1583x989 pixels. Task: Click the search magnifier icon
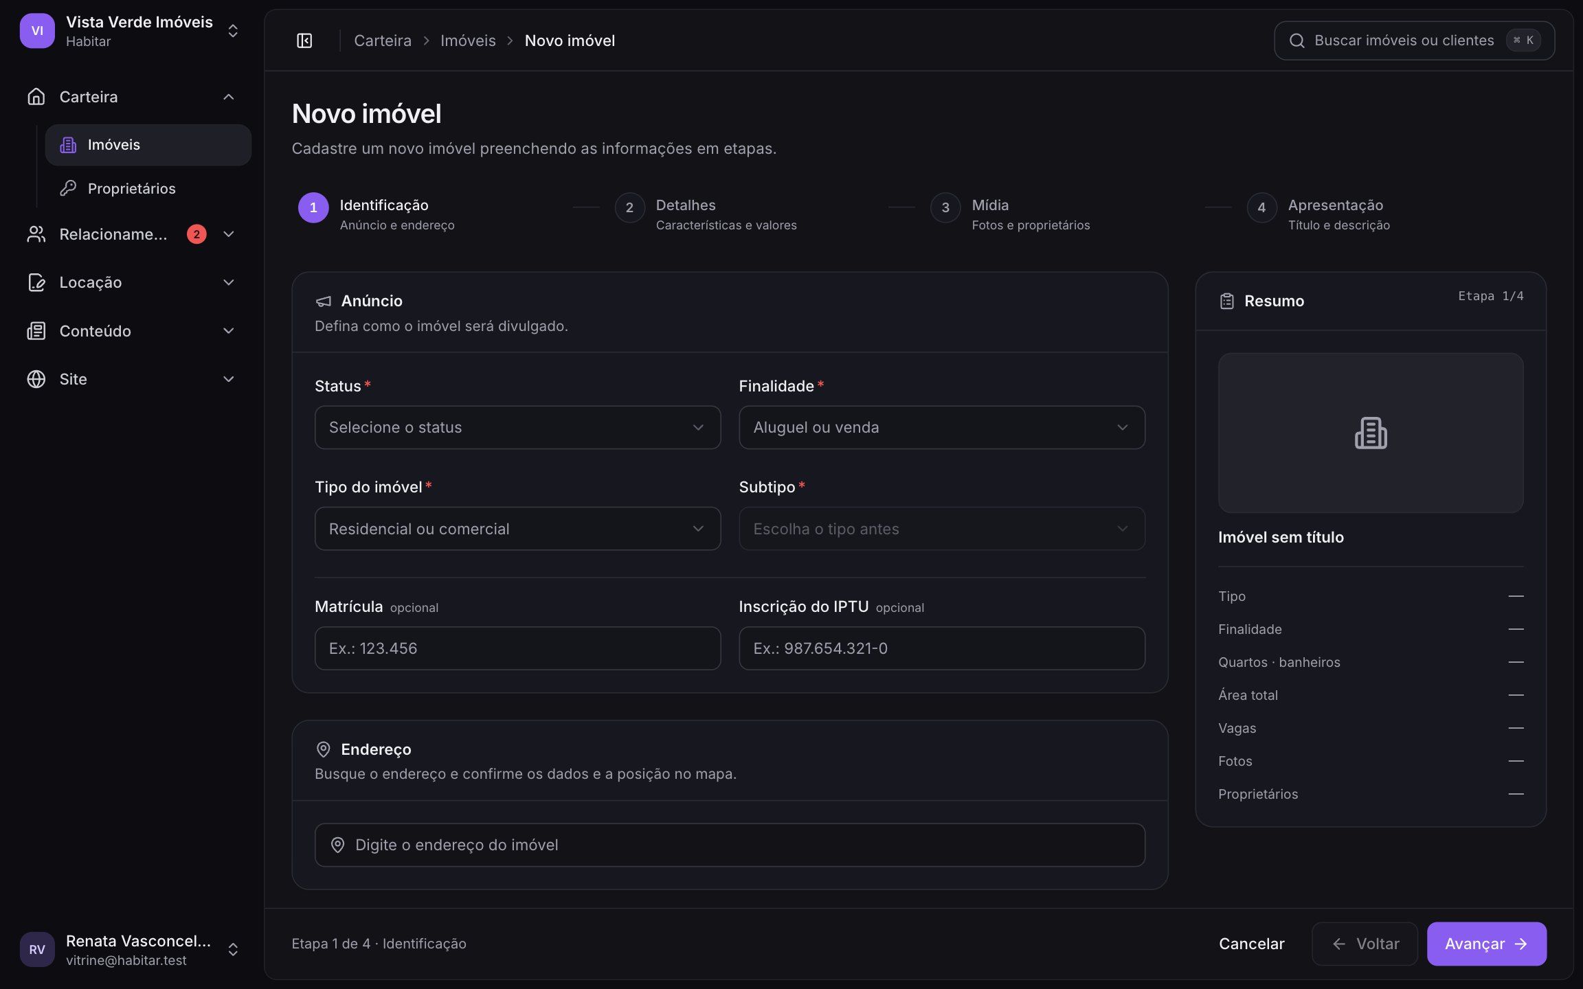pos(1296,41)
